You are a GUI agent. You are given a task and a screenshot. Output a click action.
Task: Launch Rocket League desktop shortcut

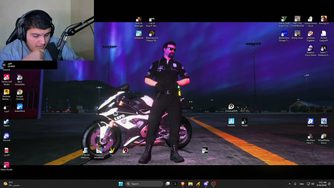[x=324, y=36]
